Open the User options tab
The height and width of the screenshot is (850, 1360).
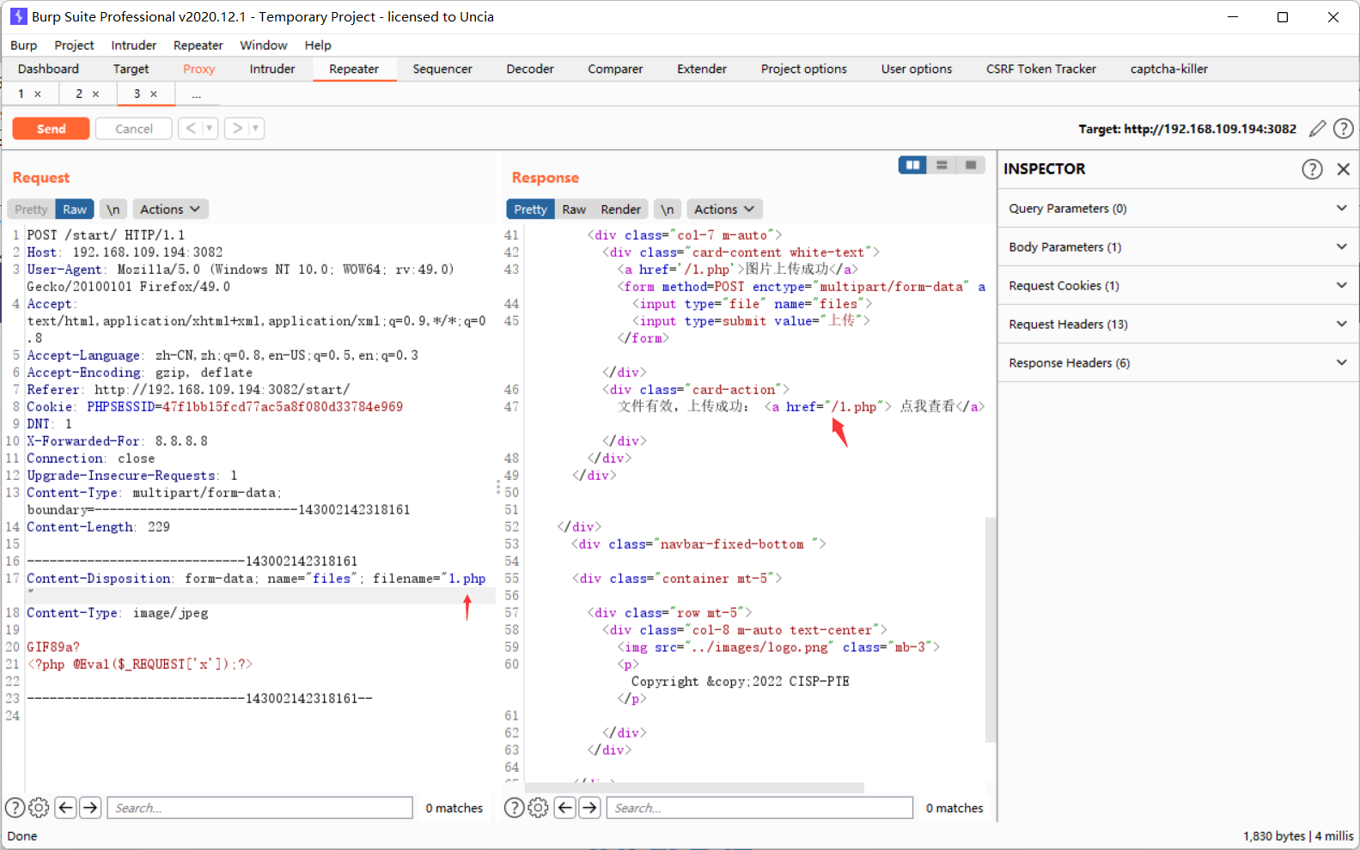917,70
